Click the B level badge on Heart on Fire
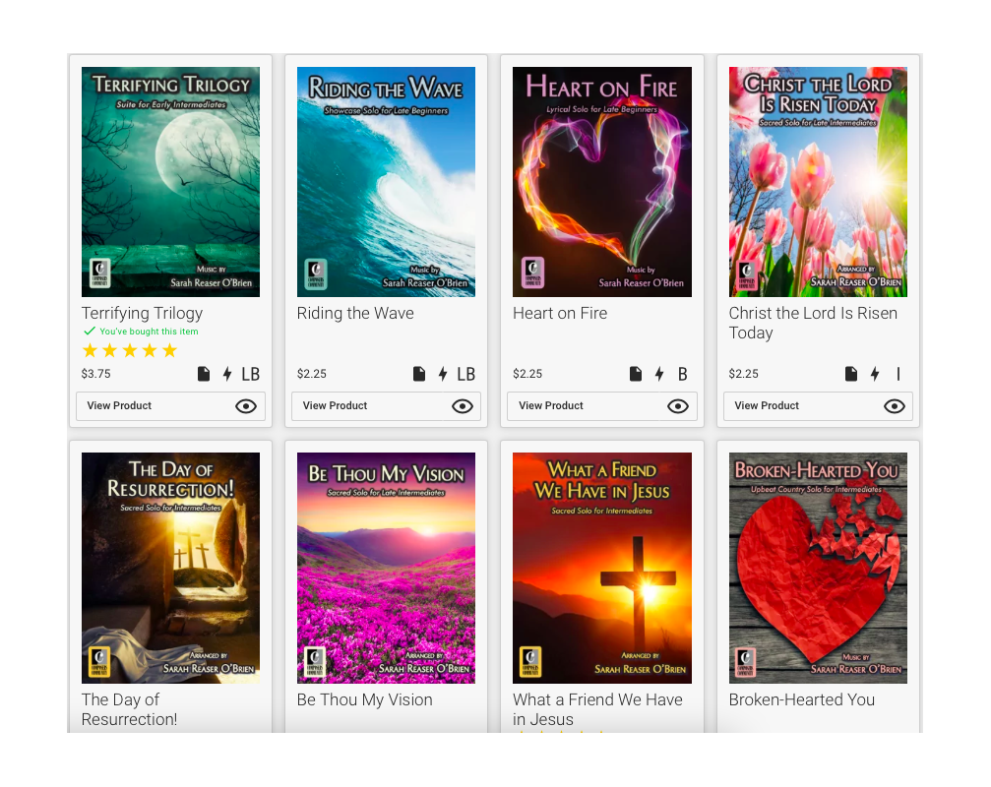This screenshot has height=787, width=991. [x=683, y=375]
